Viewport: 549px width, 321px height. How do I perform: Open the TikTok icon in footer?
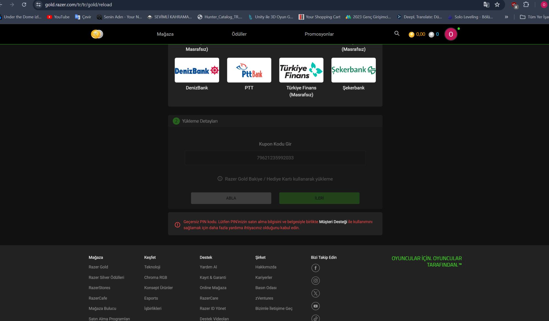315,318
